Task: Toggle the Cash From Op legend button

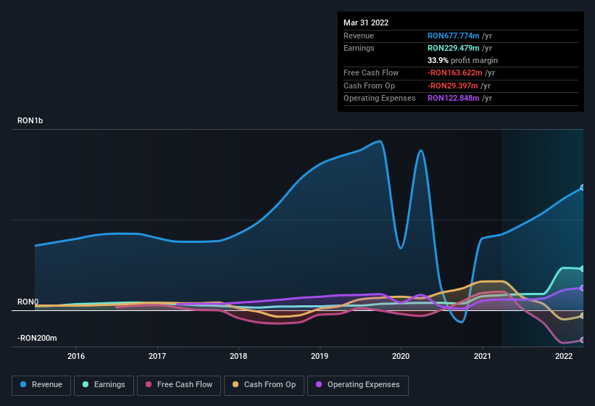Action: (x=264, y=385)
